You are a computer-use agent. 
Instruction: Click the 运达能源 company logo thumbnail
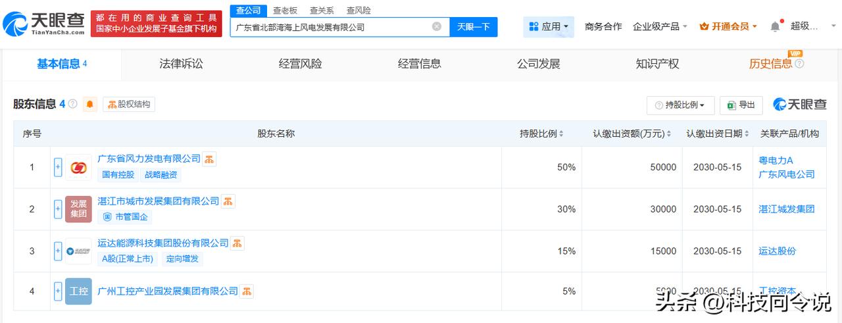[78, 251]
